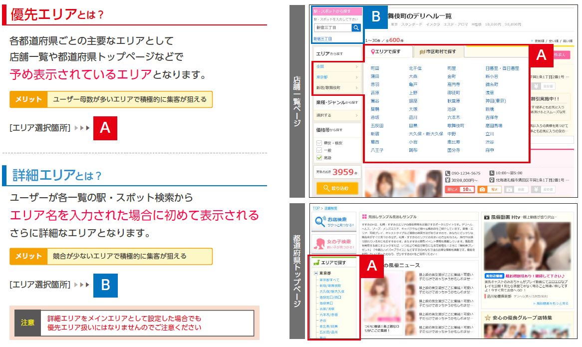Enable the 激安・格安 price checkbox

(x=319, y=143)
